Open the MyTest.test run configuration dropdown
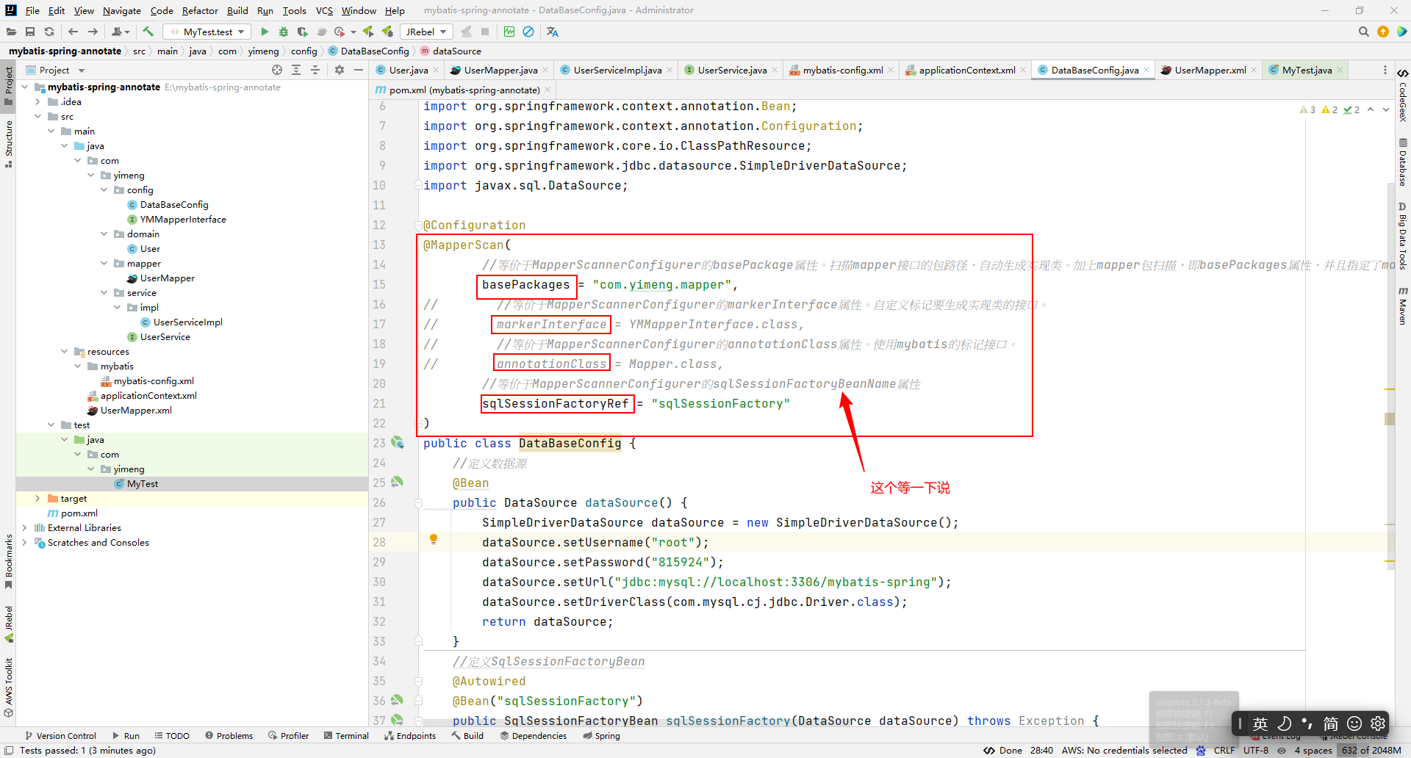This screenshot has height=758, width=1411. (207, 32)
